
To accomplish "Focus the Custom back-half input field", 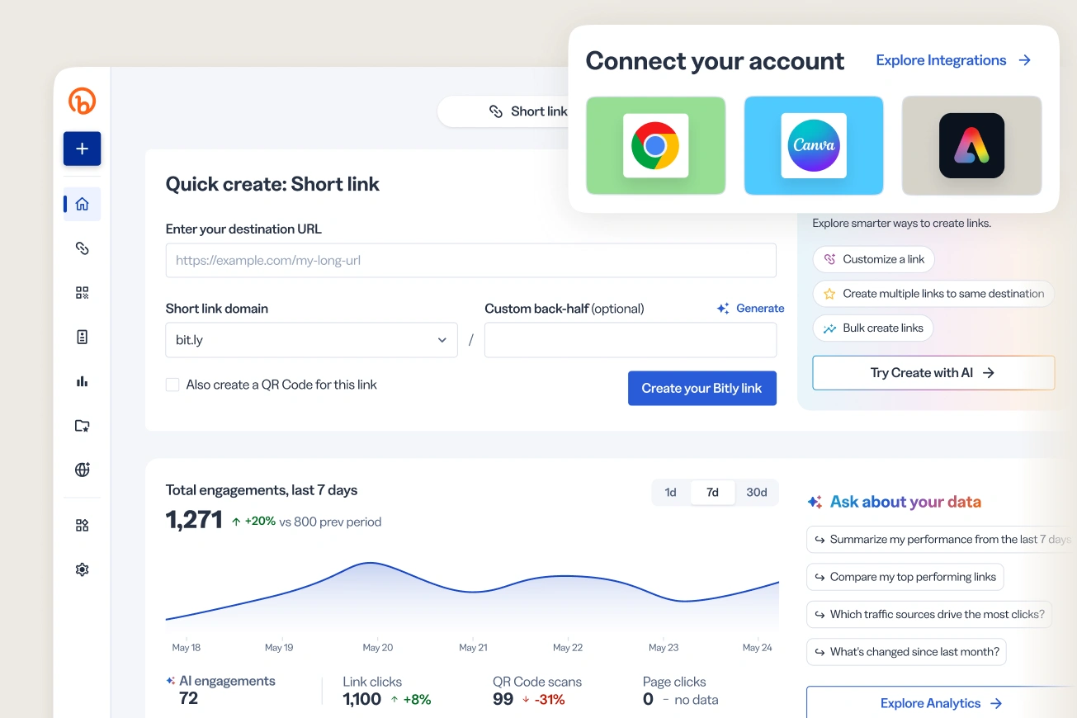I will [x=631, y=340].
